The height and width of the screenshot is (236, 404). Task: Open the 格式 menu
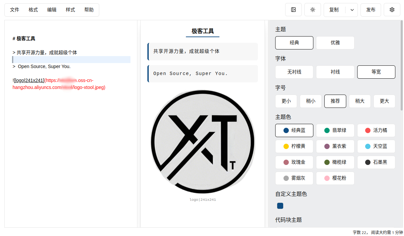(x=33, y=10)
